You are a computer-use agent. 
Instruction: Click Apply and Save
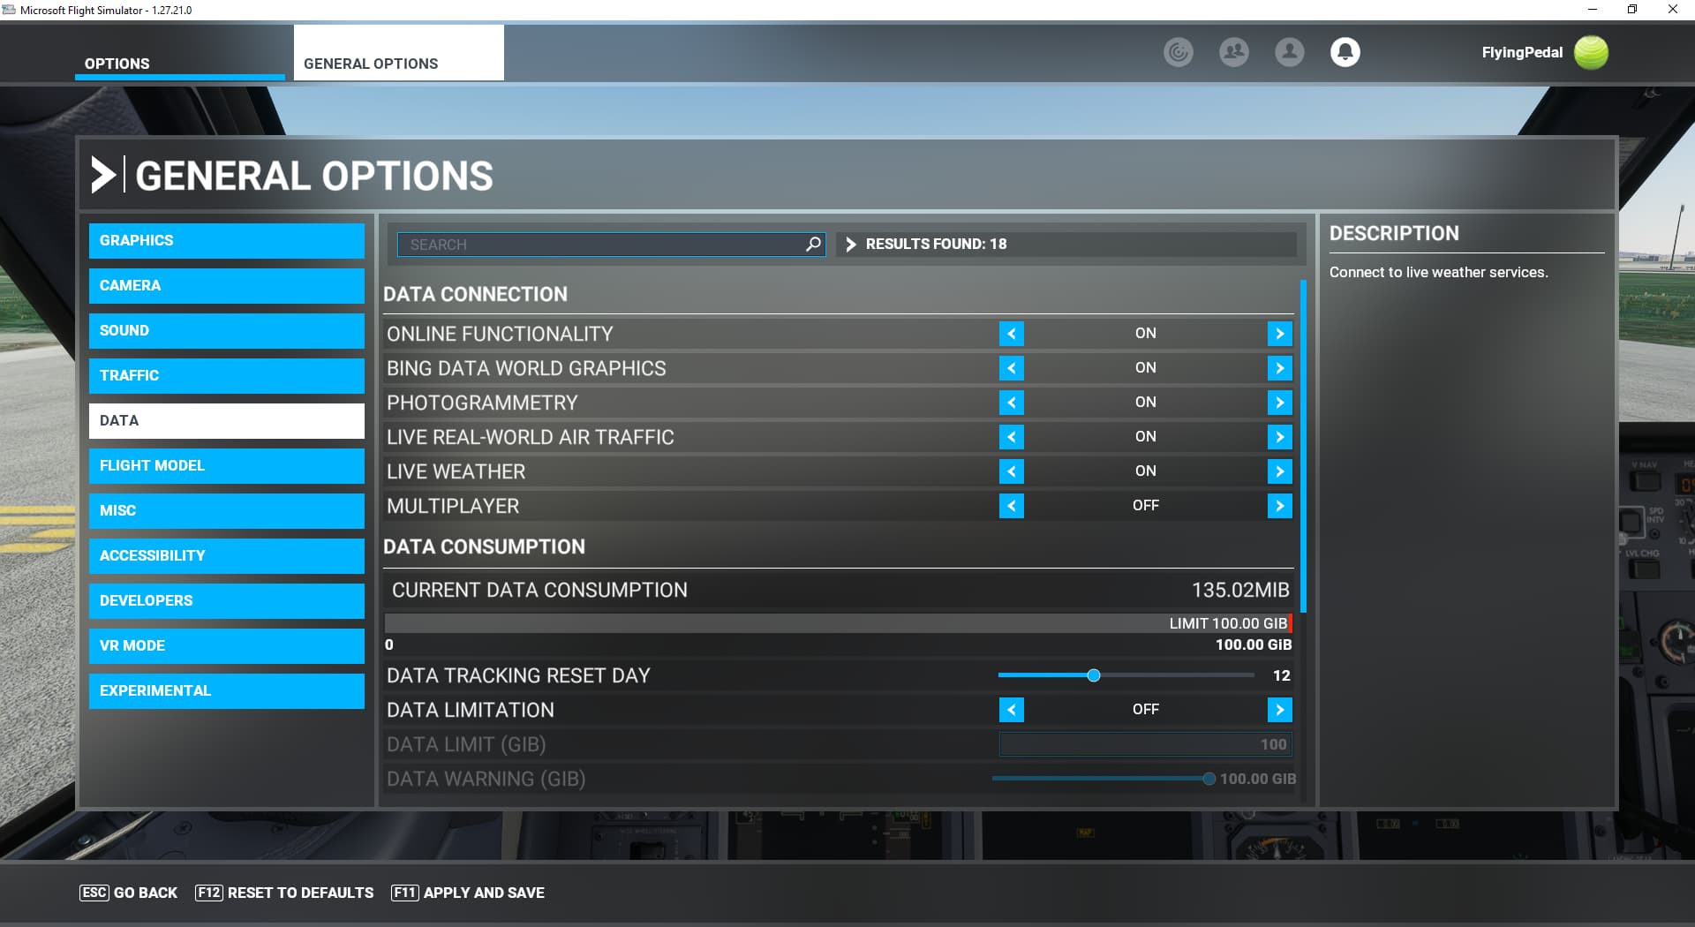click(x=468, y=893)
